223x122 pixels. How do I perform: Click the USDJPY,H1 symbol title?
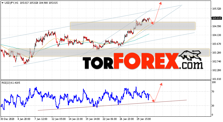pos(11,3)
